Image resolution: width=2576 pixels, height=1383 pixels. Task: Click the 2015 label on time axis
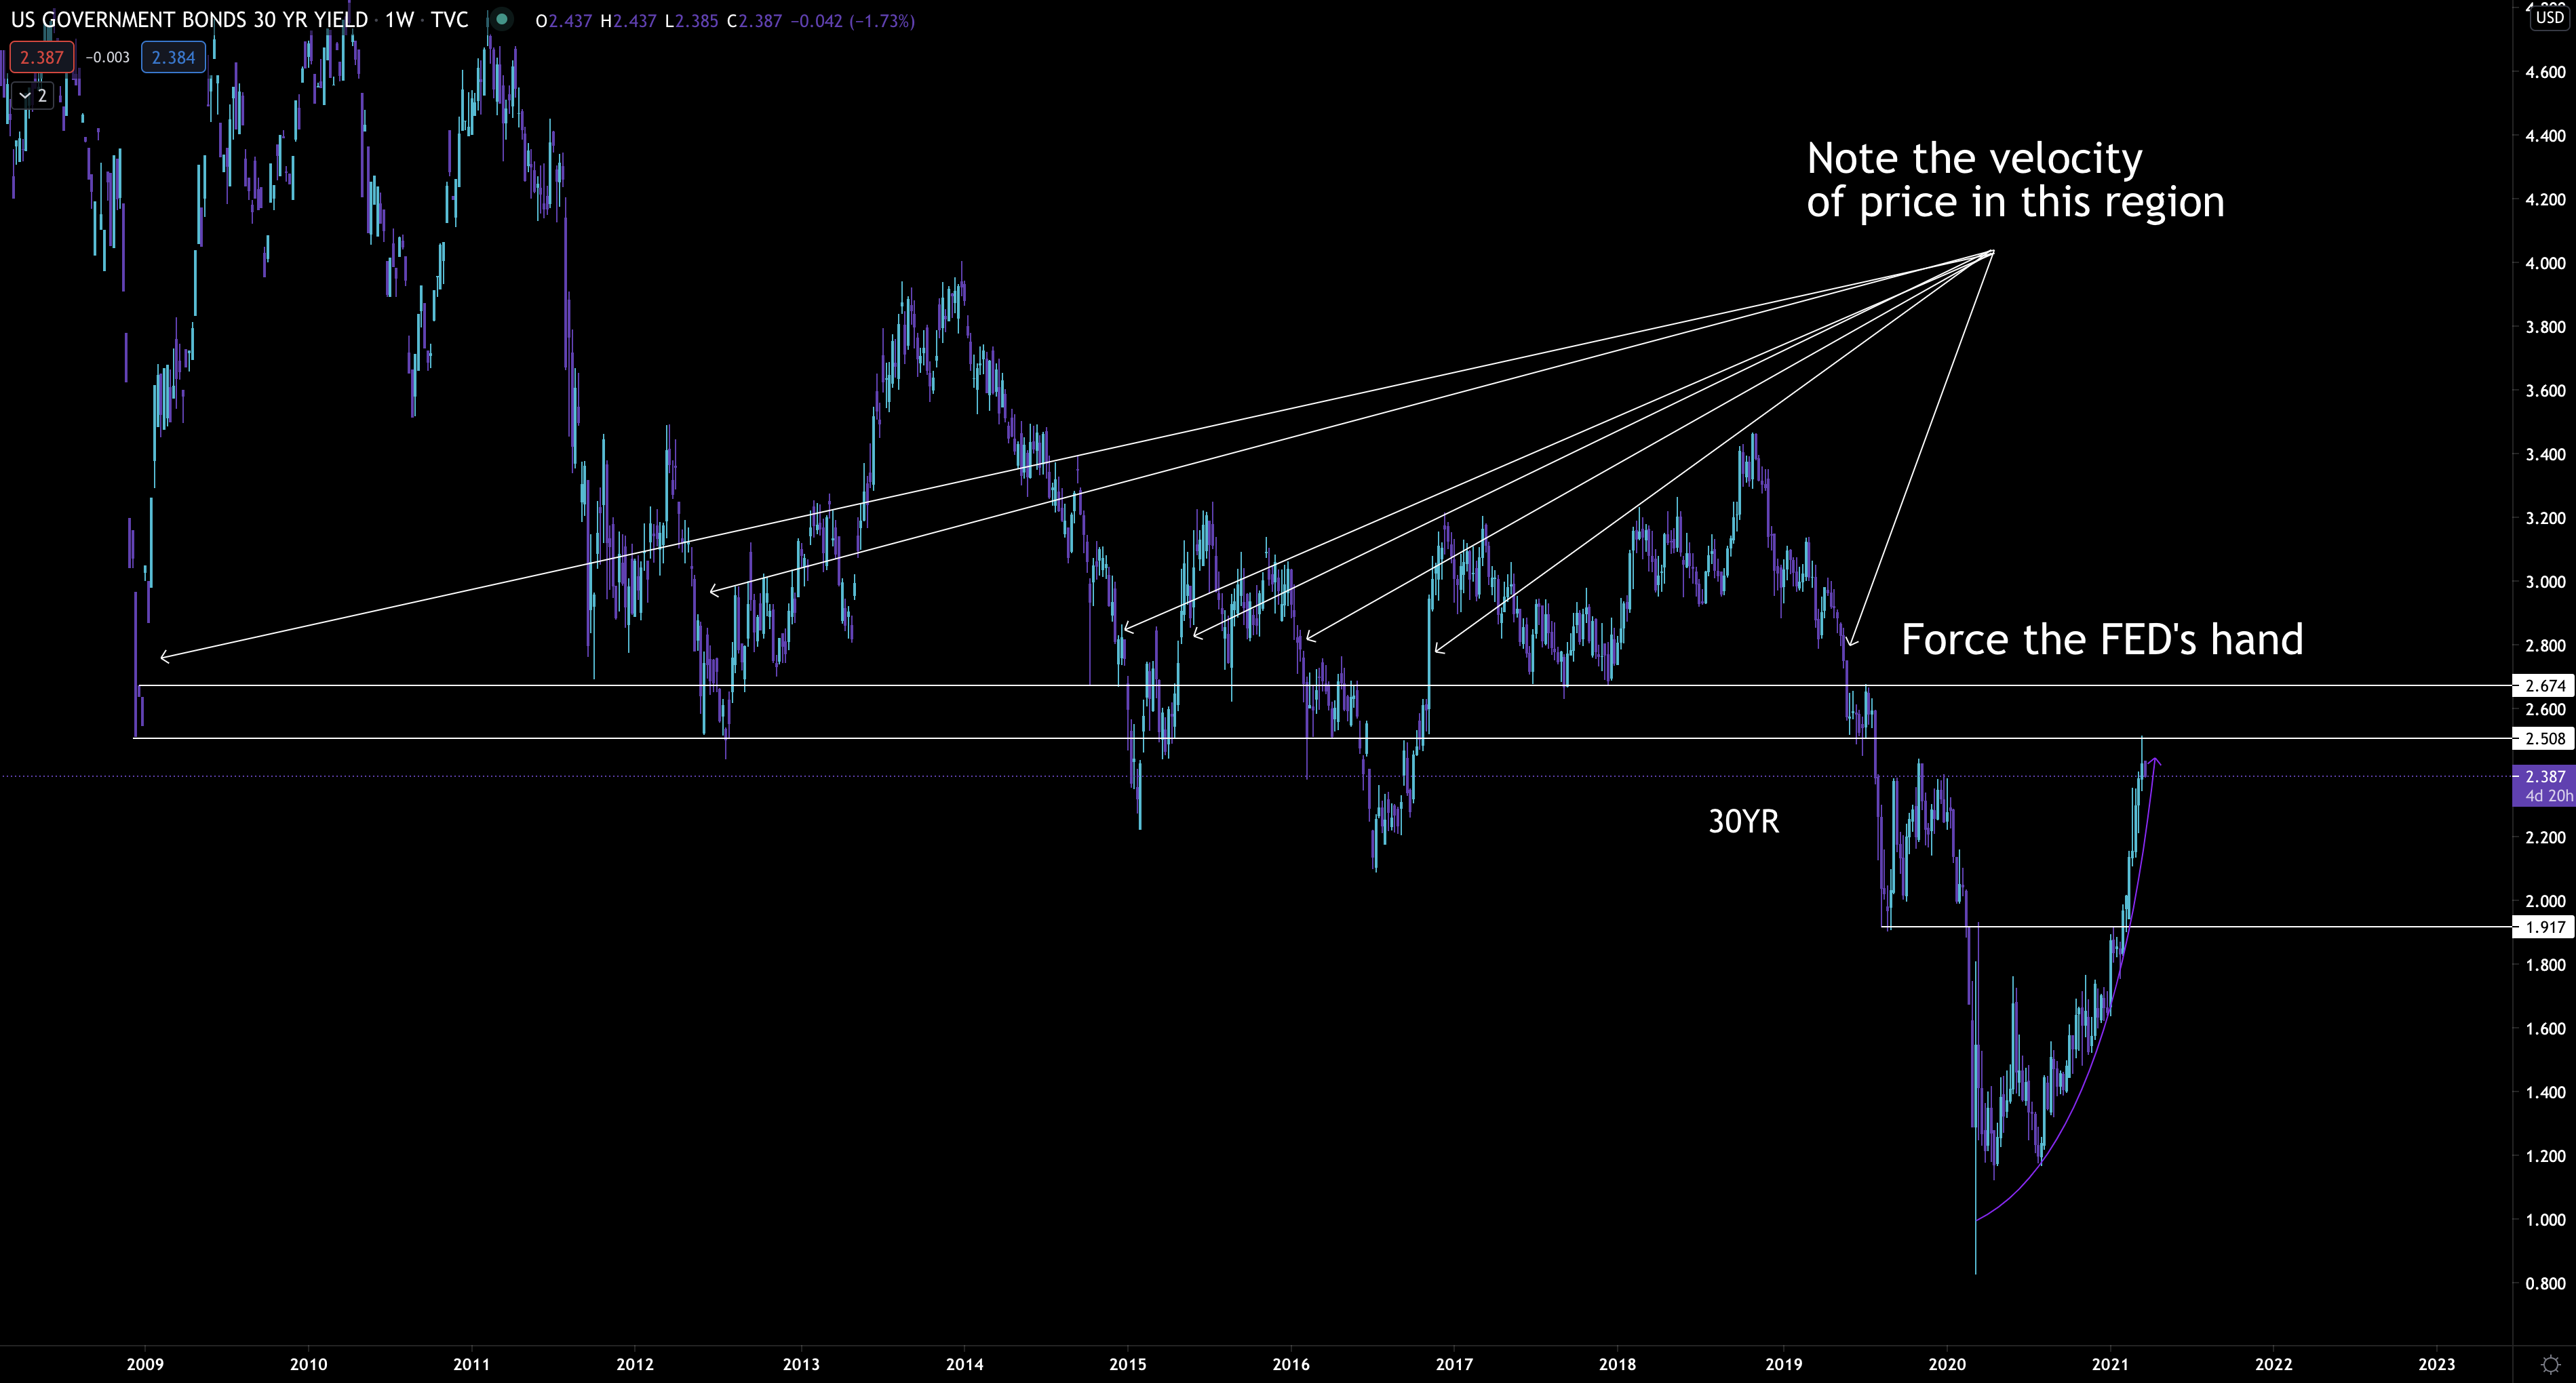pos(1128,1364)
